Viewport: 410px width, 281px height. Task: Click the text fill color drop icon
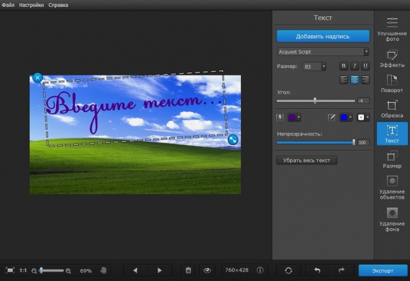tap(280, 117)
